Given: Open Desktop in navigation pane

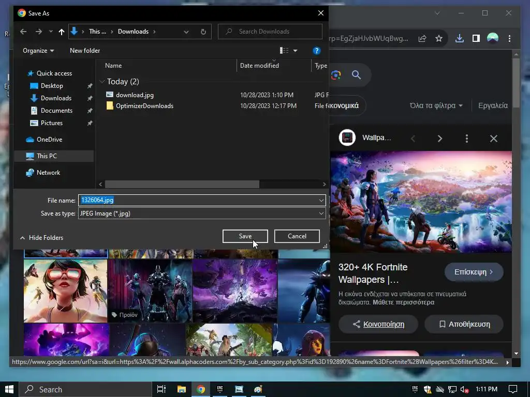Looking at the screenshot, I should click(x=52, y=86).
